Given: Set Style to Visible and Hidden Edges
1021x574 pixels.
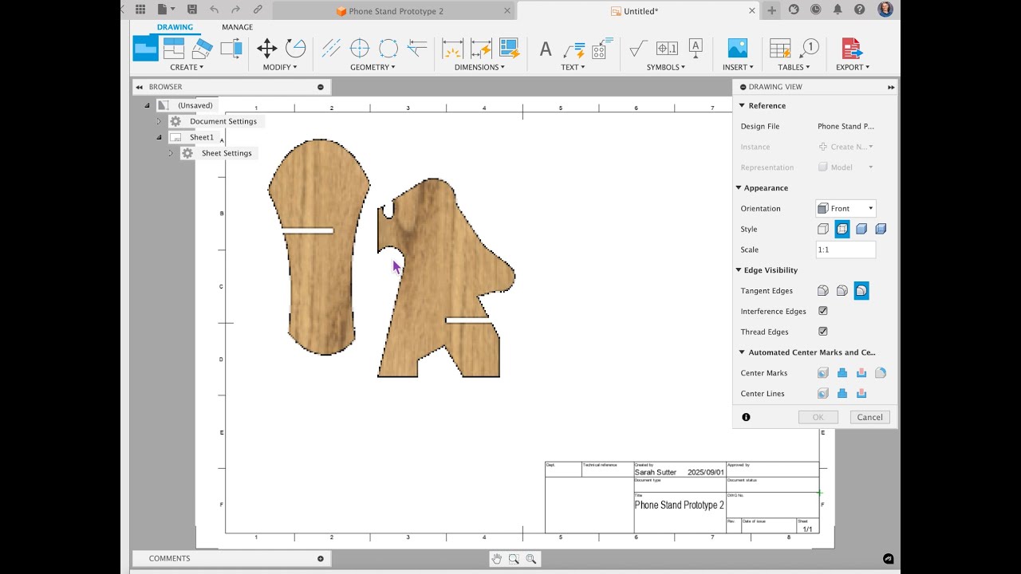Looking at the screenshot, I should pyautogui.click(x=842, y=229).
